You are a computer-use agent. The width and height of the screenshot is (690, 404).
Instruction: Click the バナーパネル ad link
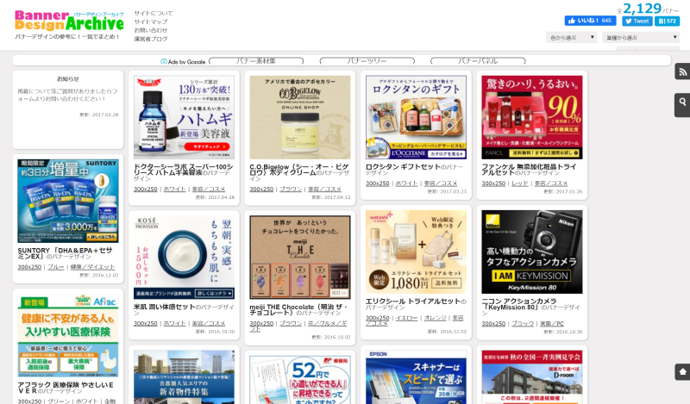478,61
